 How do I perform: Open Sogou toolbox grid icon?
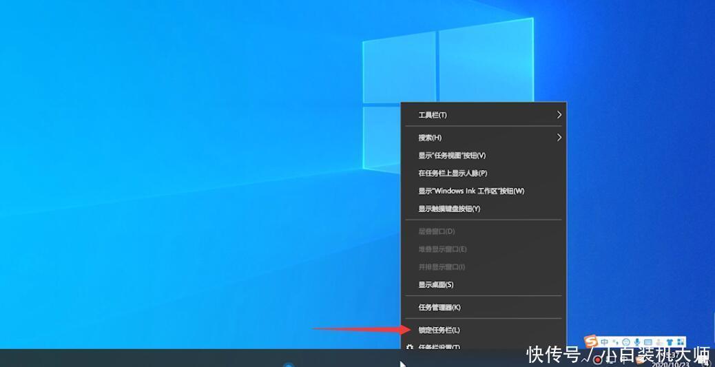tap(681, 342)
